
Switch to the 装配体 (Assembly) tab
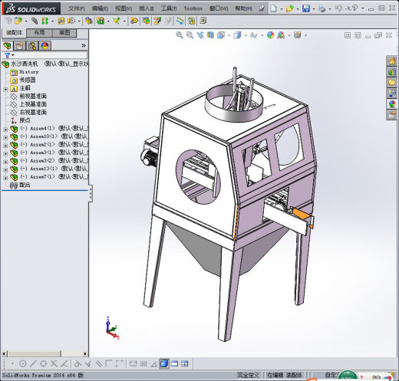15,33
